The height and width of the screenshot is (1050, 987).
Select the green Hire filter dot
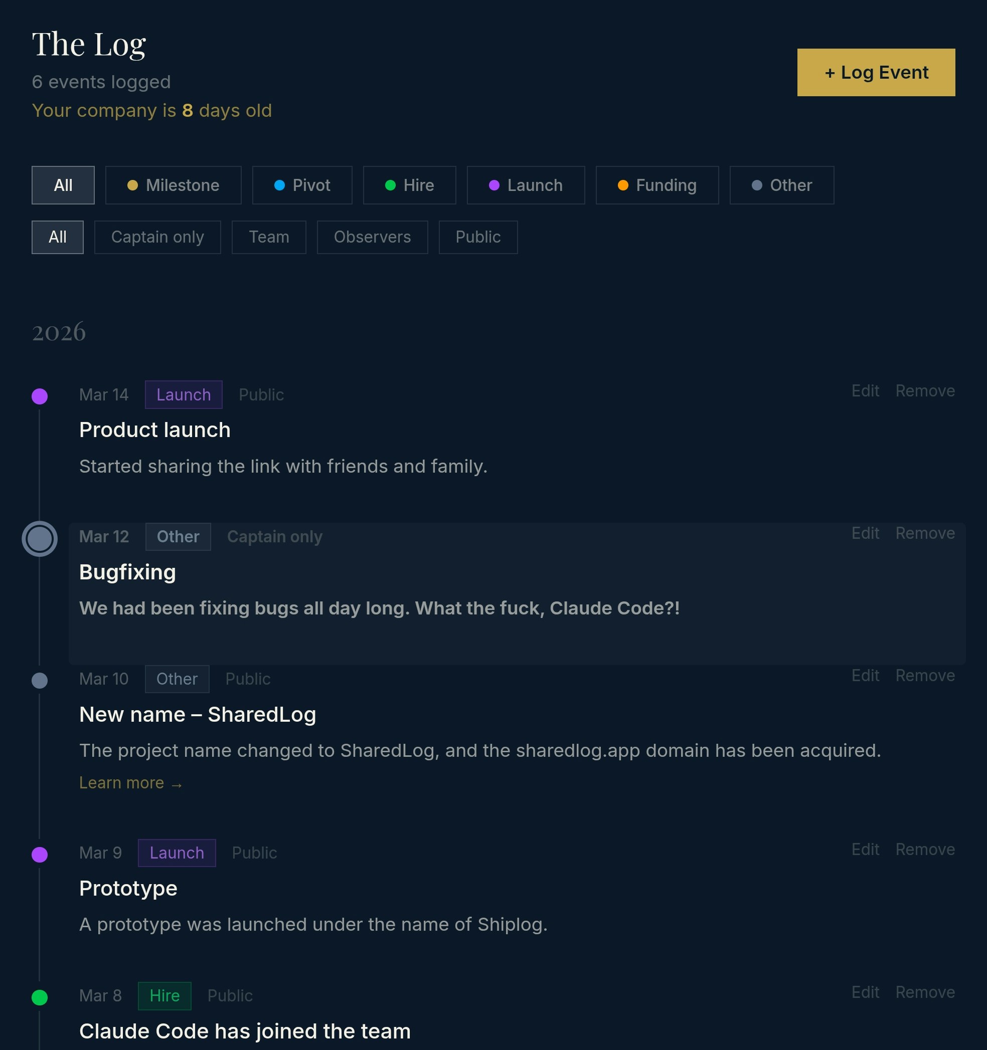[x=390, y=185]
